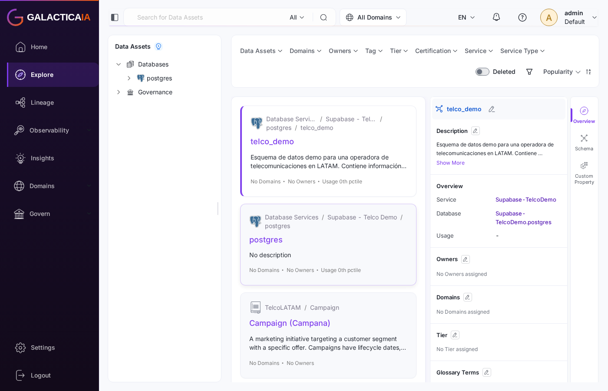608x391 pixels.
Task: Edit Domains with pencil icon
Action: (x=468, y=297)
